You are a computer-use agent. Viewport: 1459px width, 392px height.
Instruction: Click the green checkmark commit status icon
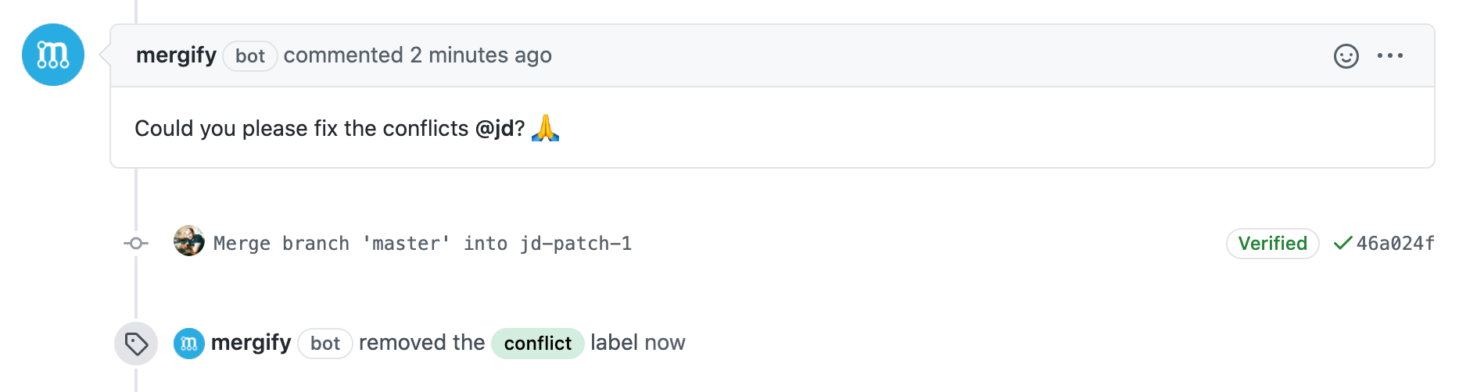click(x=1342, y=243)
